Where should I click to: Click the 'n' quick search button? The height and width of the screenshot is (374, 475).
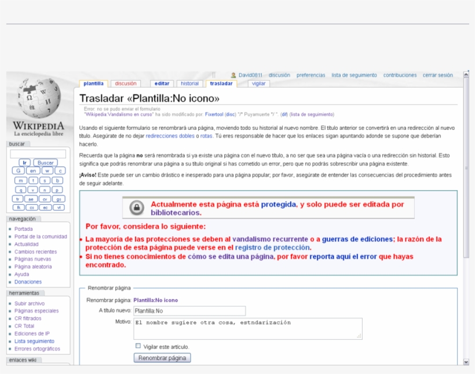pyautogui.click(x=45, y=190)
